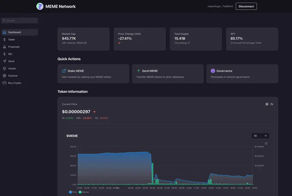The width and height of the screenshot is (292, 196).
Task: Click the Send MEME up arrow icon
Action: click(138, 71)
